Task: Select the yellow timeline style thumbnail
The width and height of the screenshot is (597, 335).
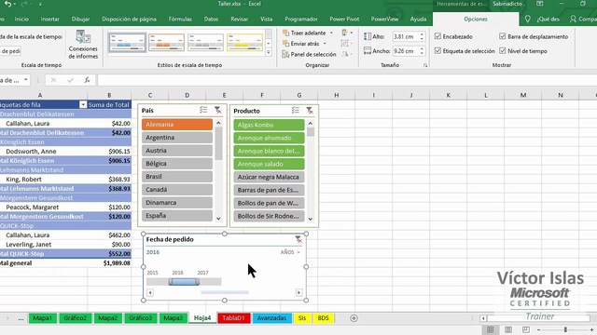Action: click(244, 42)
